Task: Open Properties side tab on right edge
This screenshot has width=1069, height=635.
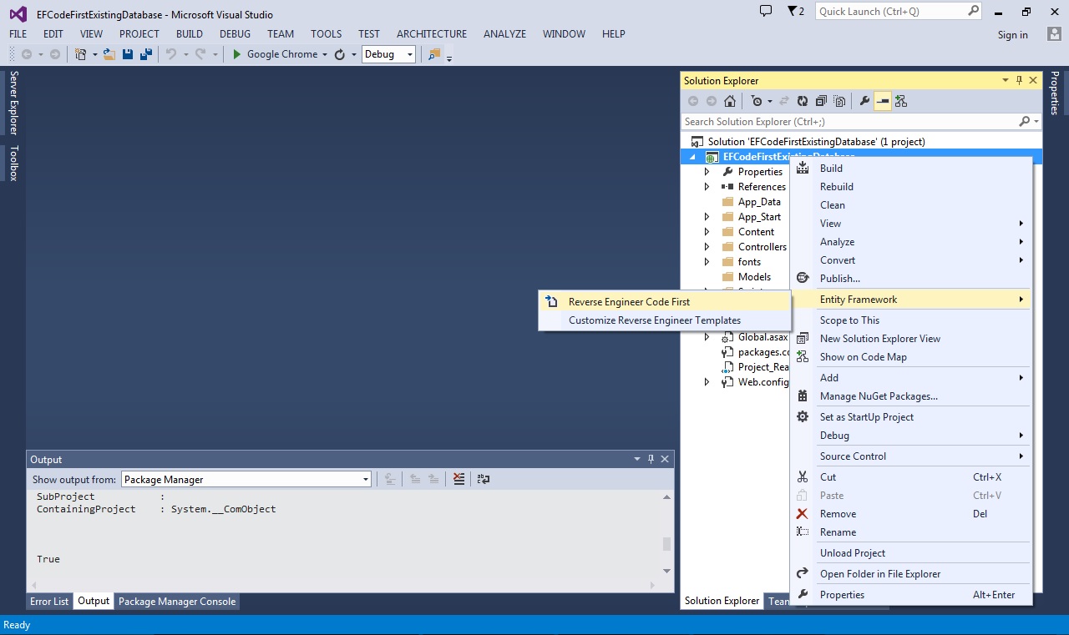Action: tap(1055, 93)
